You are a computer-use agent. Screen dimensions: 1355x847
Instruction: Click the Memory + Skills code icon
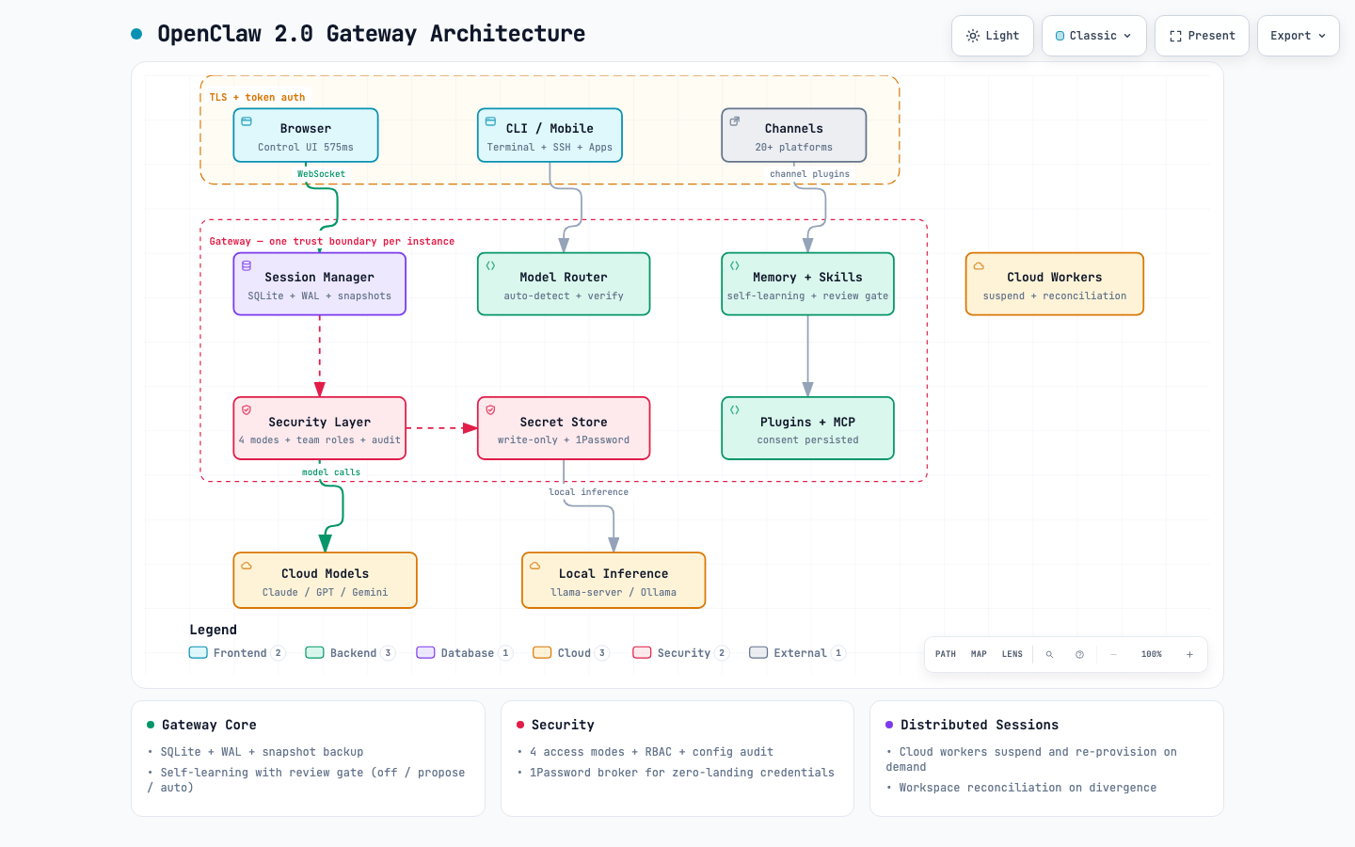coord(735,266)
